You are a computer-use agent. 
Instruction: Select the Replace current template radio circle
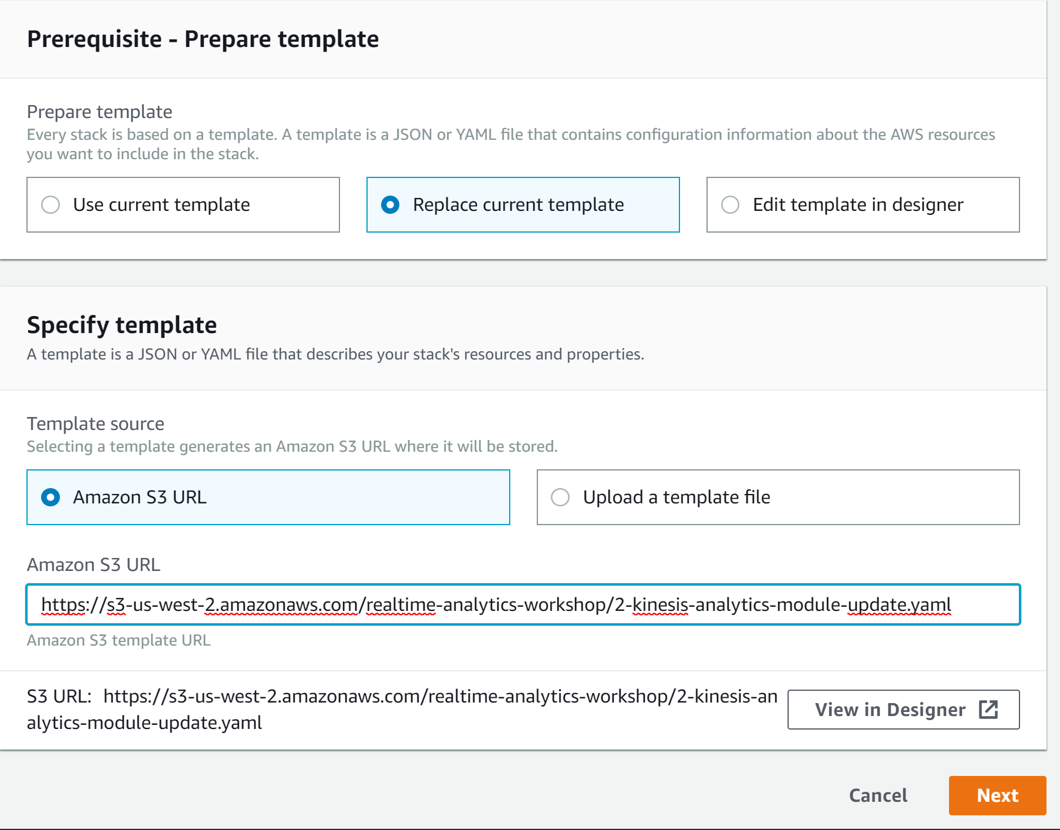pos(391,205)
